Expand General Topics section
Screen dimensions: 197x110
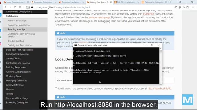pyautogui.click(x=13, y=58)
